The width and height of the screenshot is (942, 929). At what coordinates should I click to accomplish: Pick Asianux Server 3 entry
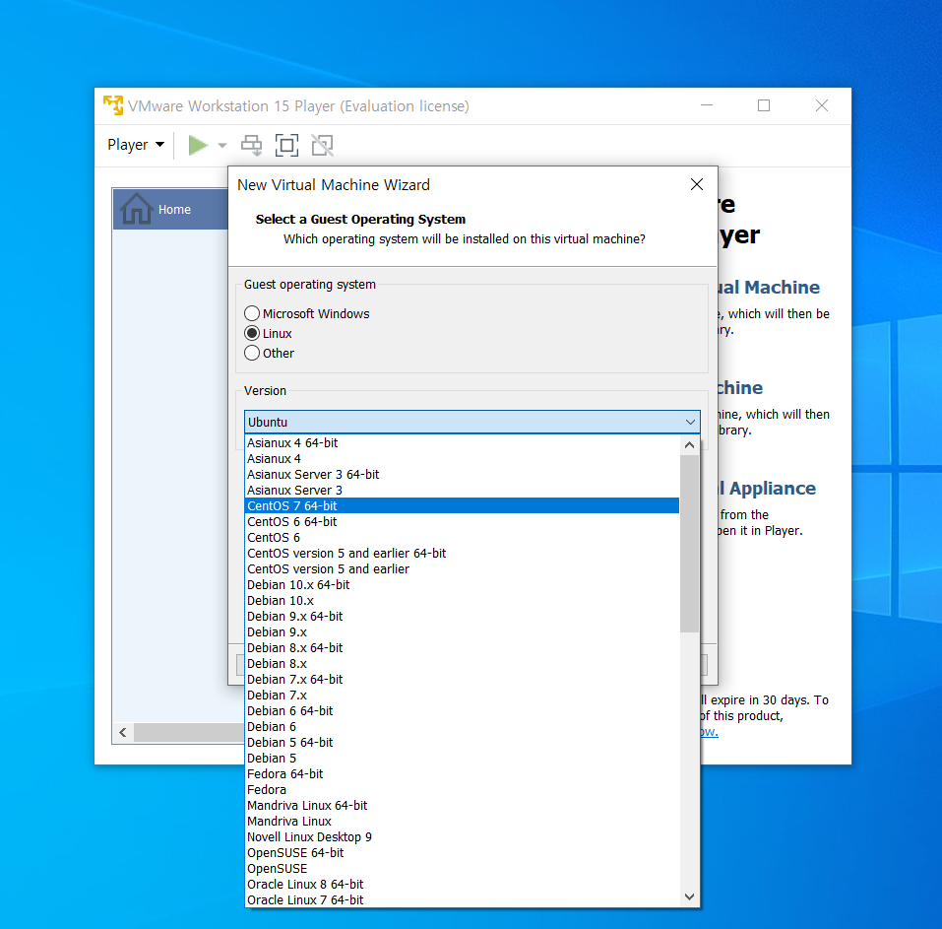pos(463,490)
